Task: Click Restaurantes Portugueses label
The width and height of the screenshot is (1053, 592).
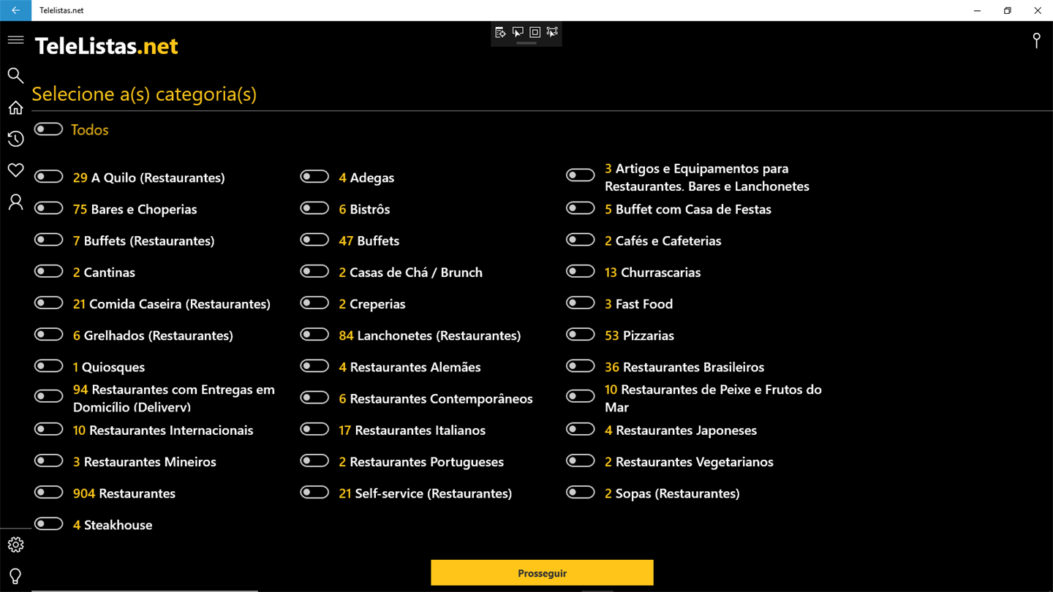Action: [x=421, y=462]
